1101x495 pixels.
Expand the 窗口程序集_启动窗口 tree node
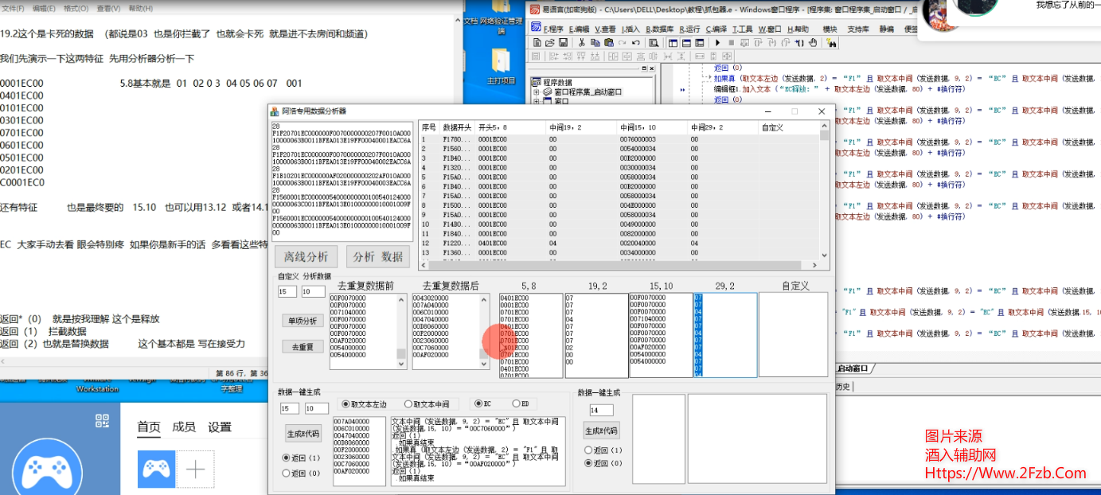point(536,92)
